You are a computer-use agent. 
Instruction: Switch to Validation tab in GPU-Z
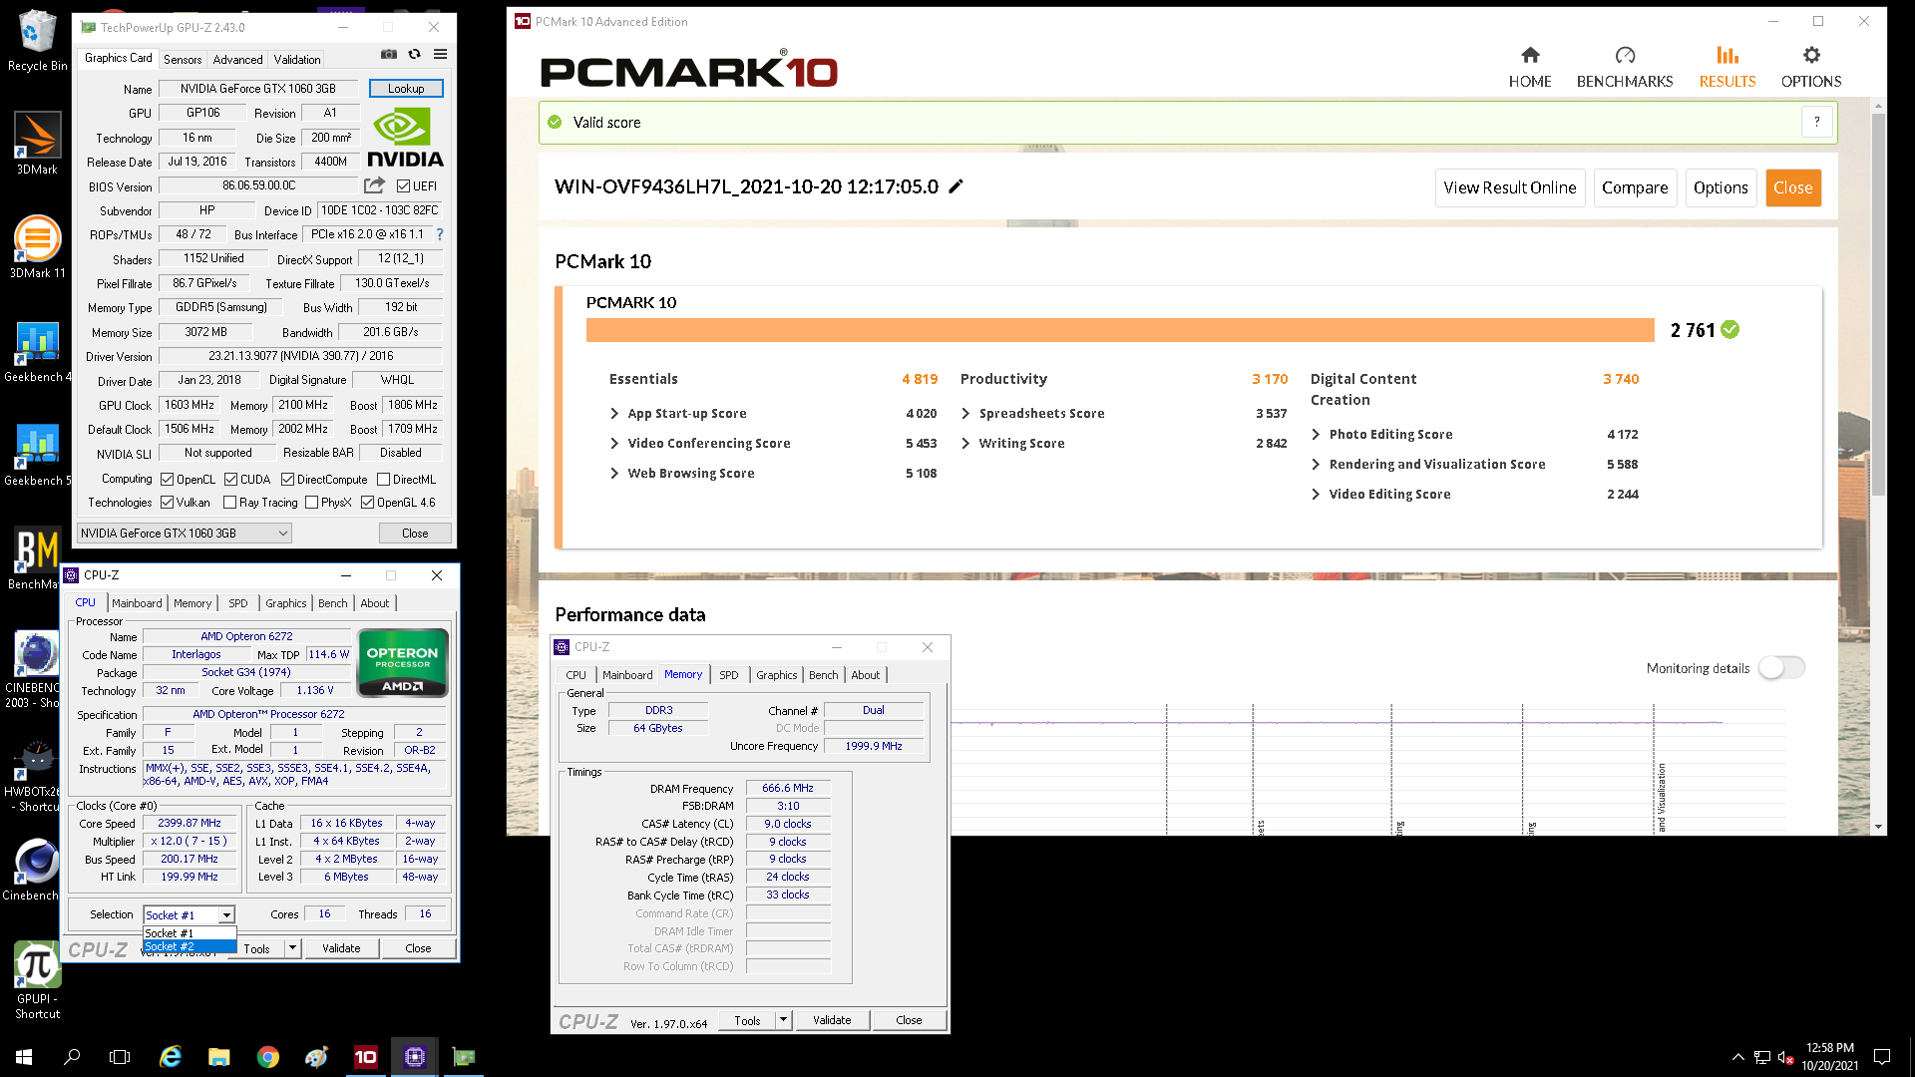297,60
